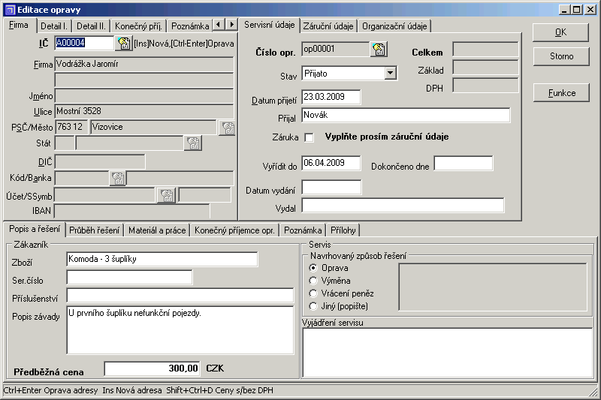Click the Vyřídit do date field
Screen dimensions: 601x400
click(x=331, y=163)
